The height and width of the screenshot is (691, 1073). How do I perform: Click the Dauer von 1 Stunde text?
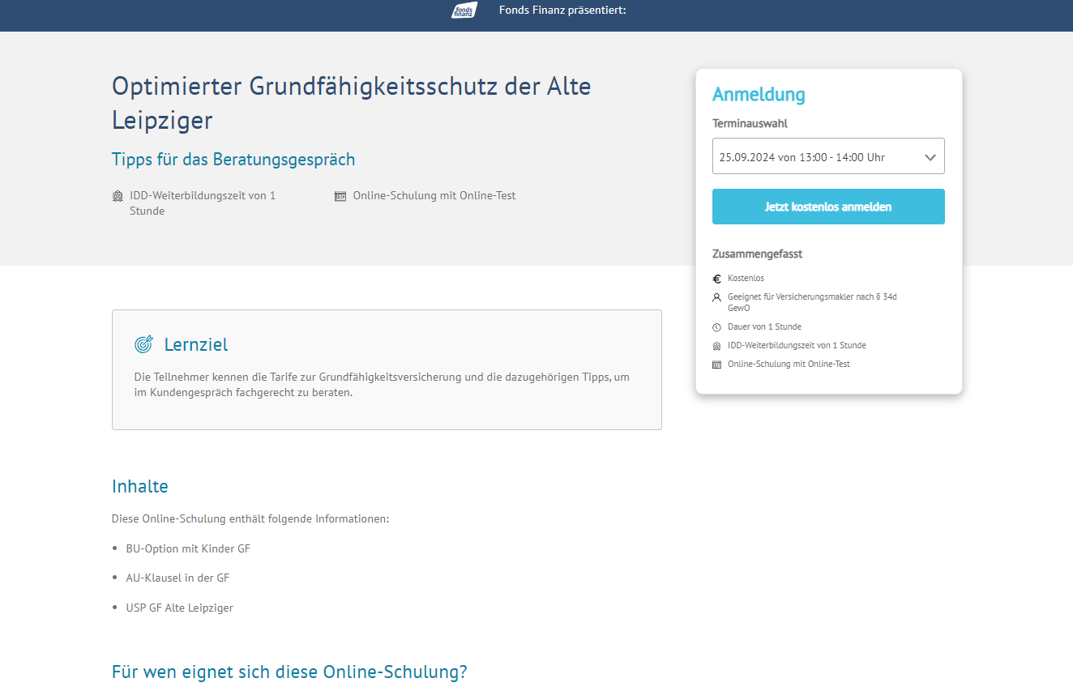[x=764, y=326]
